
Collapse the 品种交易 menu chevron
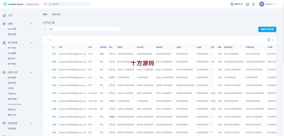(32, 72)
